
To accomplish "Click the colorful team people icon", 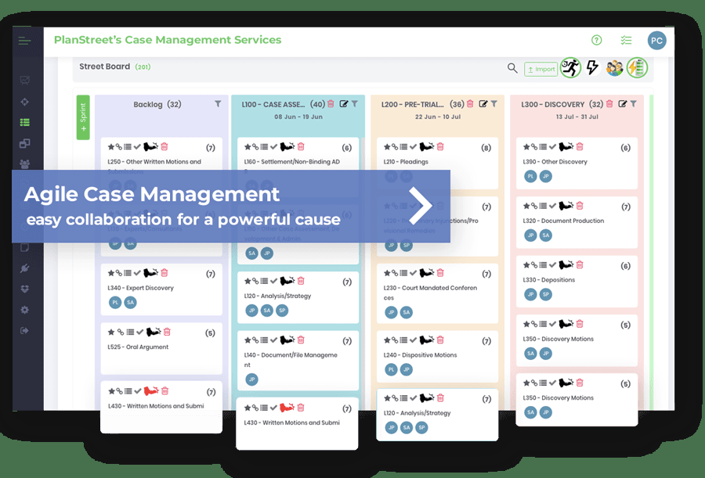I will (614, 68).
